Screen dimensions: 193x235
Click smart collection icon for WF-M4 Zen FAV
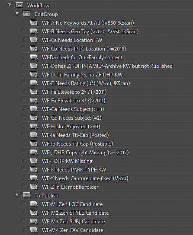tap(34, 230)
